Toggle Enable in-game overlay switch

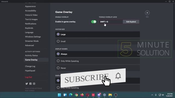point(94,22)
